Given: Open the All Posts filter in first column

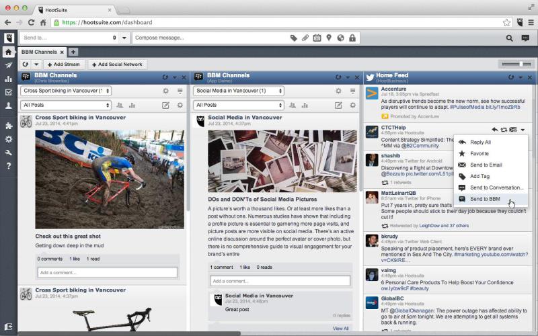Looking at the screenshot, I should point(66,106).
